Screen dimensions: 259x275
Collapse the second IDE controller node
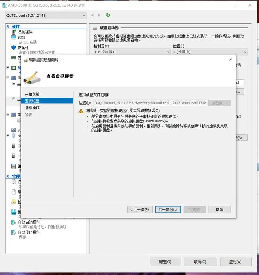coord(8,115)
